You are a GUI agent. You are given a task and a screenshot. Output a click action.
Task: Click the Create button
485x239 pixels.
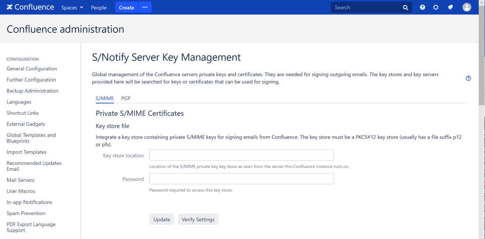126,7
